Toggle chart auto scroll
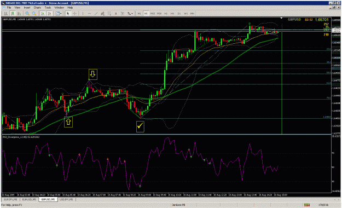Image resolution: width=342 pixels, height=208 pixels. (43, 14)
